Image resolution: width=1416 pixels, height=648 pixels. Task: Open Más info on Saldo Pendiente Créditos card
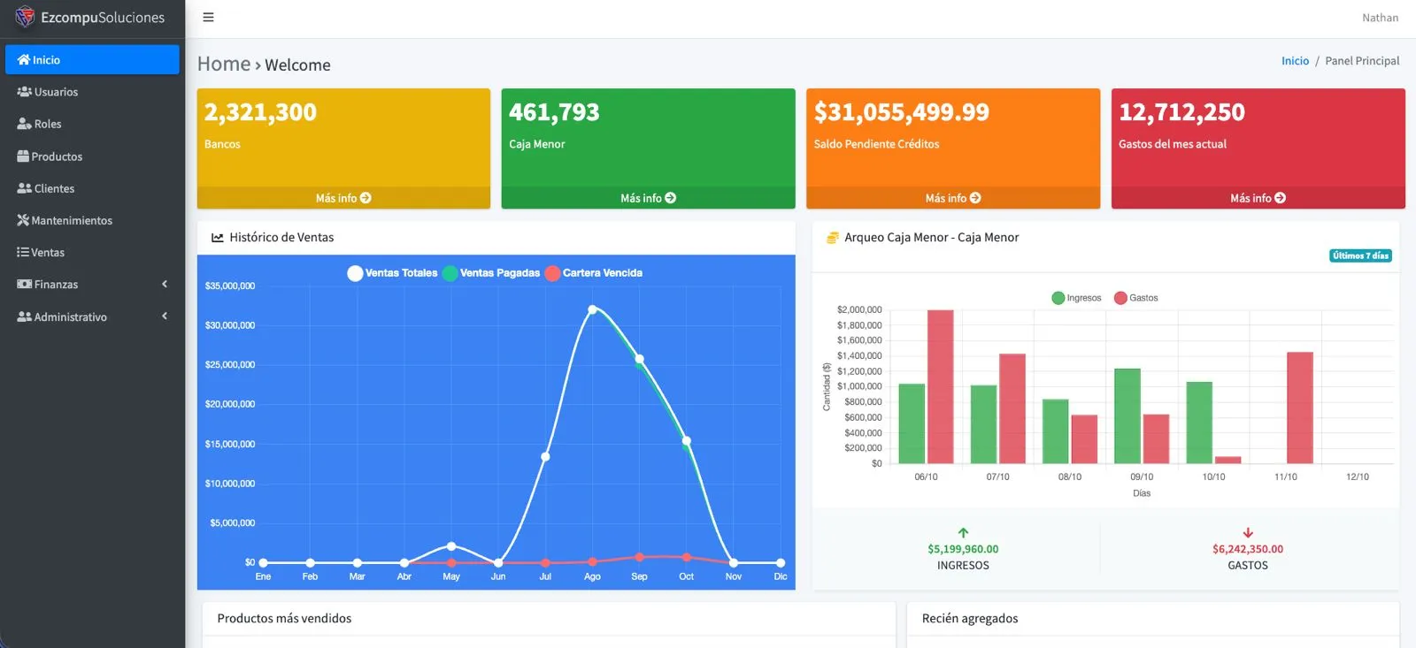[953, 198]
